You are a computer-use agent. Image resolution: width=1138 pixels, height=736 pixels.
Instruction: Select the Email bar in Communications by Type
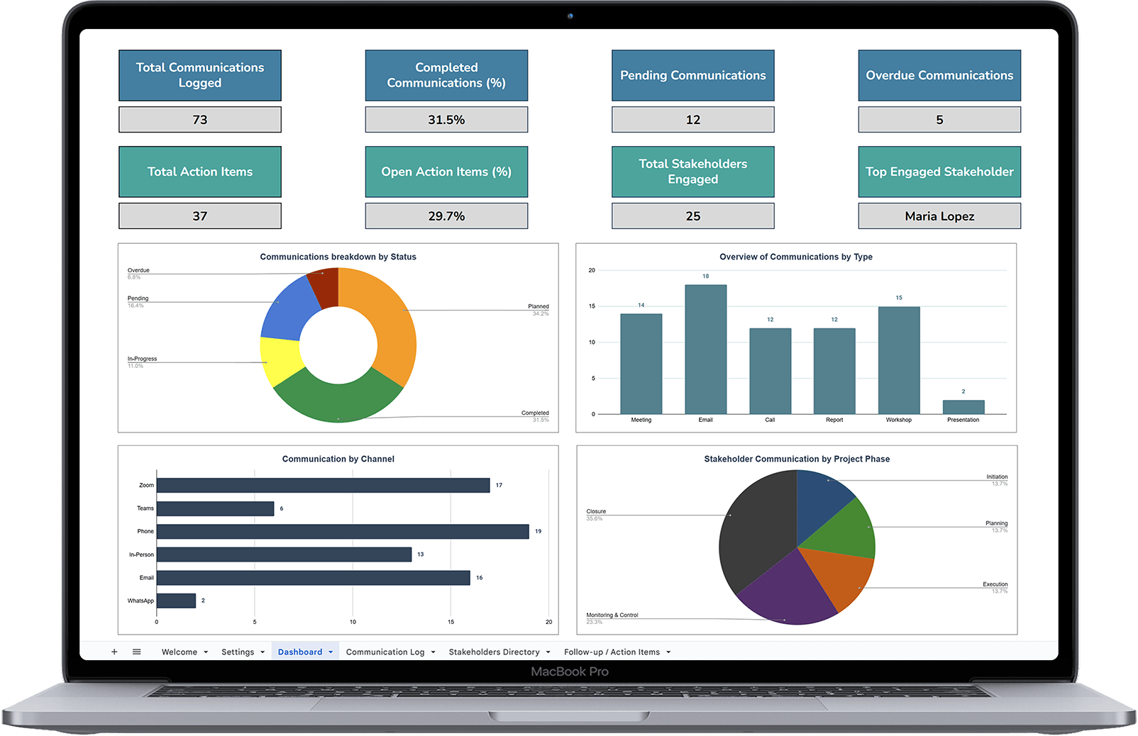coord(705,349)
